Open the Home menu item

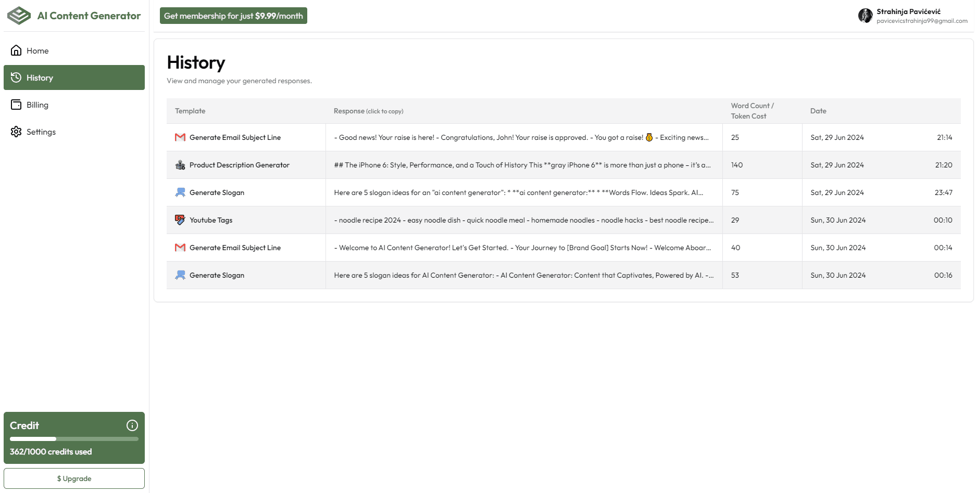[74, 50]
